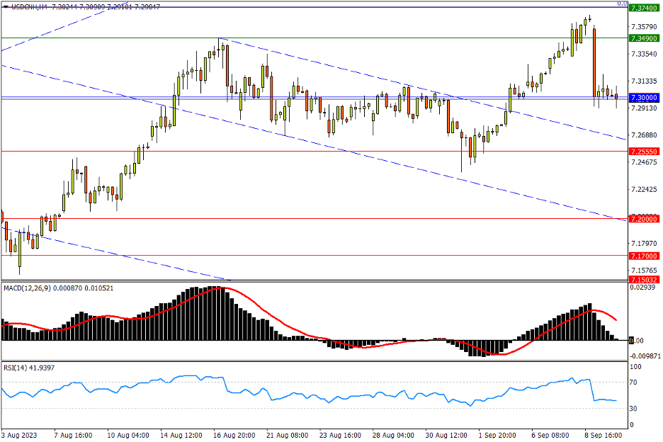The image size is (663, 442).
Task: Select the red 7.20000 level label
Action: (x=644, y=219)
